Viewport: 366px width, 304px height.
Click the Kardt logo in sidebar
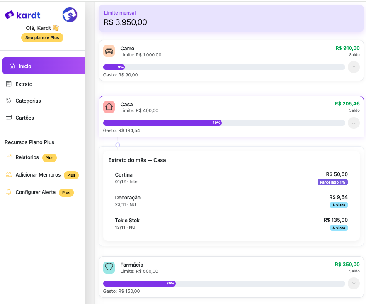point(22,15)
